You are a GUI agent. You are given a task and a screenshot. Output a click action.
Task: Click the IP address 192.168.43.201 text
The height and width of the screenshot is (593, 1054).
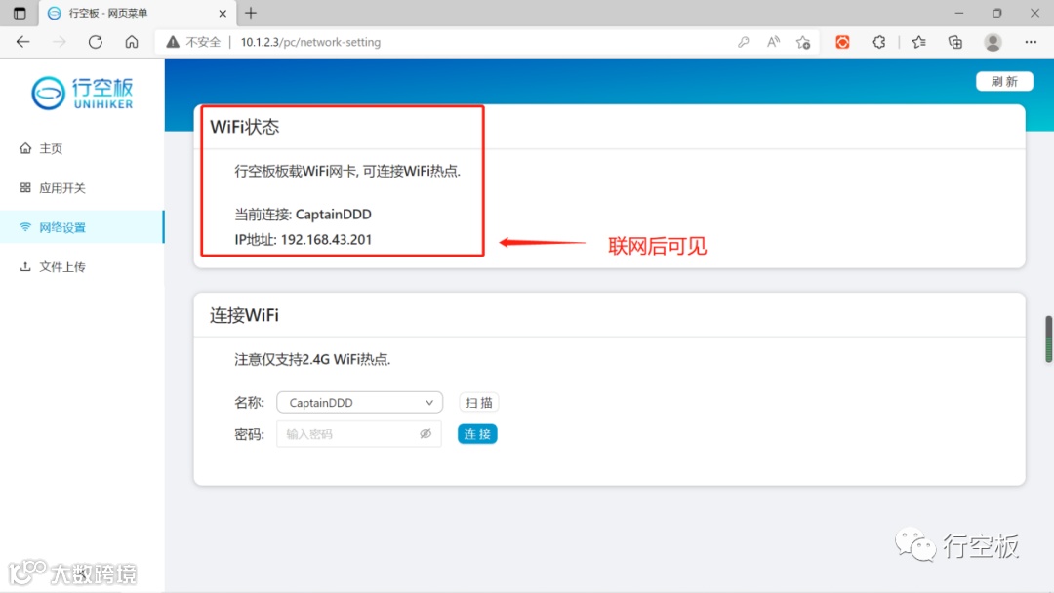coord(326,240)
